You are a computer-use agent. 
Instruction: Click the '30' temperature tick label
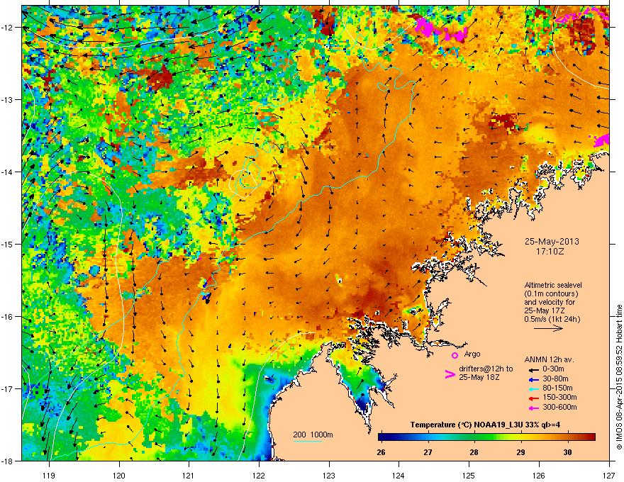pyautogui.click(x=567, y=452)
